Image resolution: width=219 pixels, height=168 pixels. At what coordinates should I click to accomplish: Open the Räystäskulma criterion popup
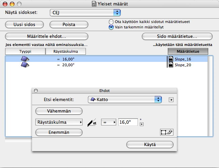click(x=59, y=122)
